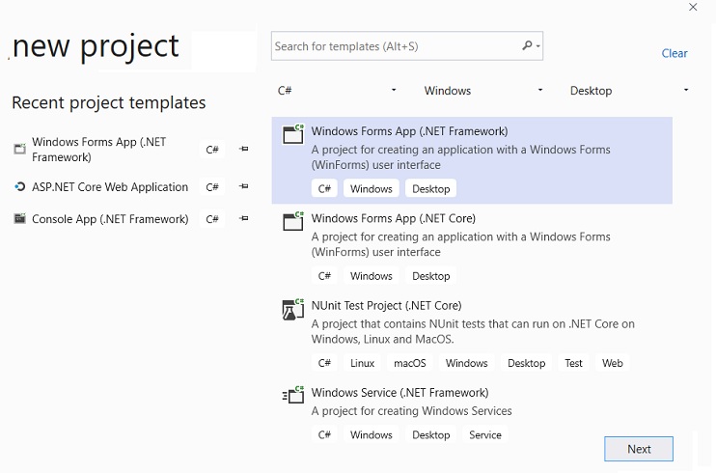
Task: Click the Windows Service template icon
Action: pyautogui.click(x=293, y=395)
